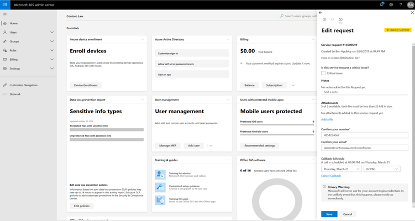
Task: Click the Customize Navigation pencil icon
Action: (5, 85)
